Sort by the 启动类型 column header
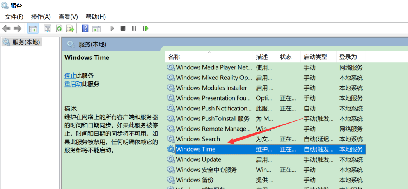 tap(319, 57)
